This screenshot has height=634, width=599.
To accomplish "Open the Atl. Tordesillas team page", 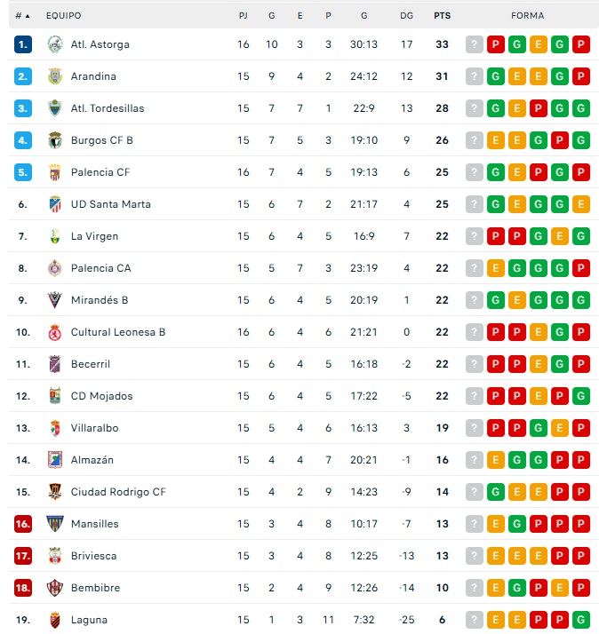I will (108, 108).
